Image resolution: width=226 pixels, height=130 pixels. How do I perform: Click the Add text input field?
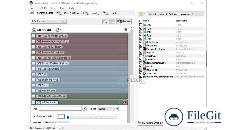point(60,109)
